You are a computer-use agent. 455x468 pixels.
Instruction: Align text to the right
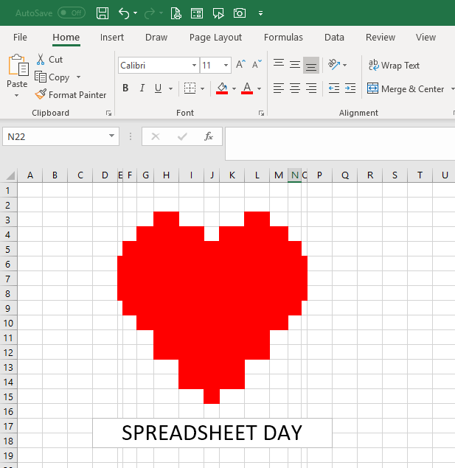[311, 88]
